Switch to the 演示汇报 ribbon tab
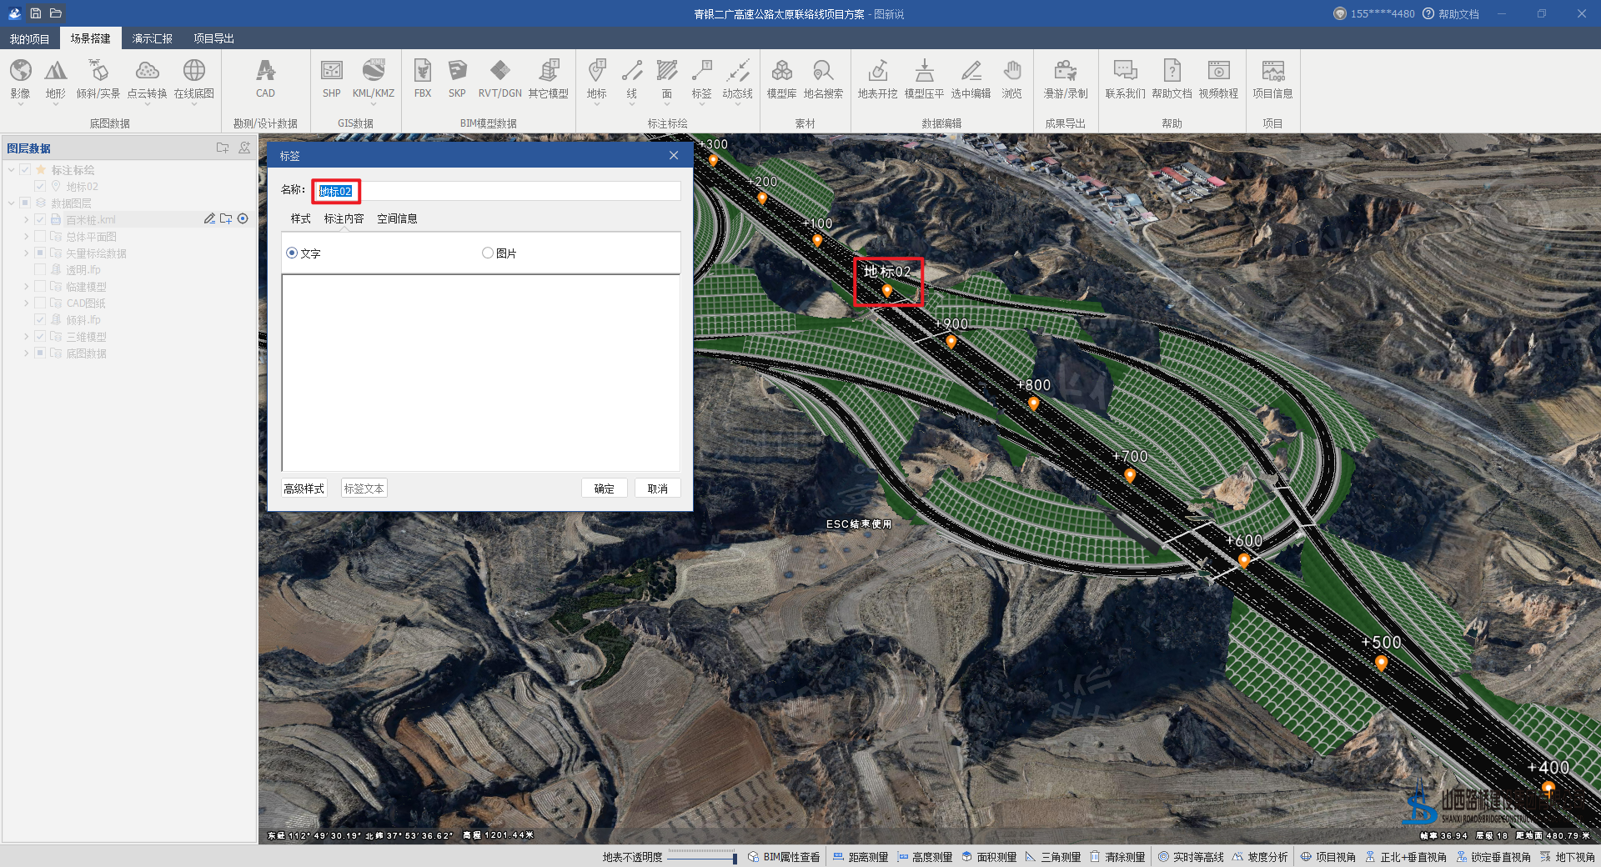Screen dimensions: 1601x867 152,38
